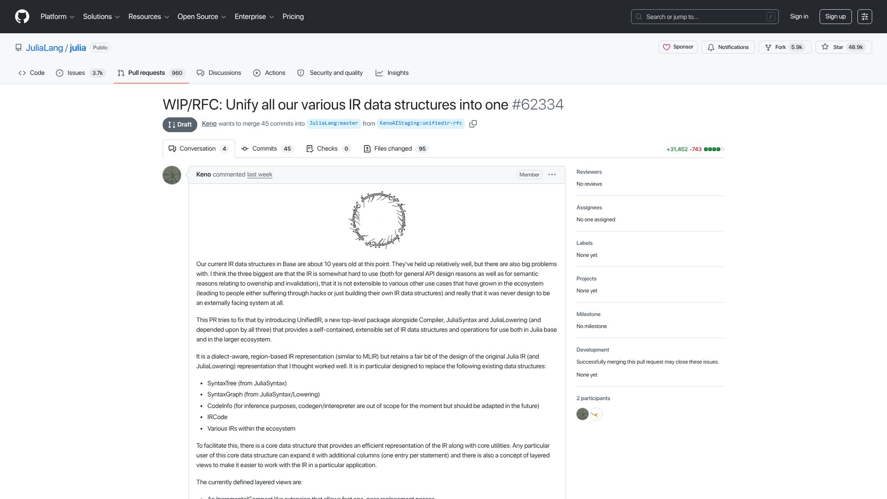
Task: Click the Sign up button
Action: click(835, 17)
